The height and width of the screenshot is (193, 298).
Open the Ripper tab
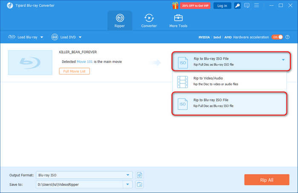pyautogui.click(x=120, y=21)
